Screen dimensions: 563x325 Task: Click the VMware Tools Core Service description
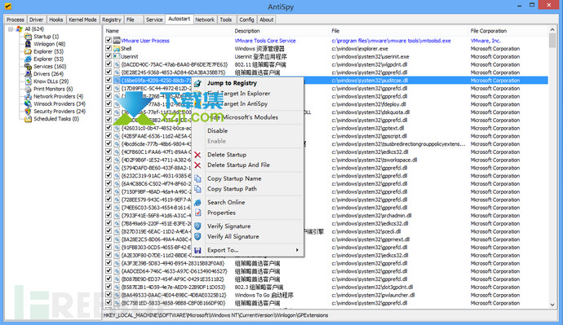265,41
